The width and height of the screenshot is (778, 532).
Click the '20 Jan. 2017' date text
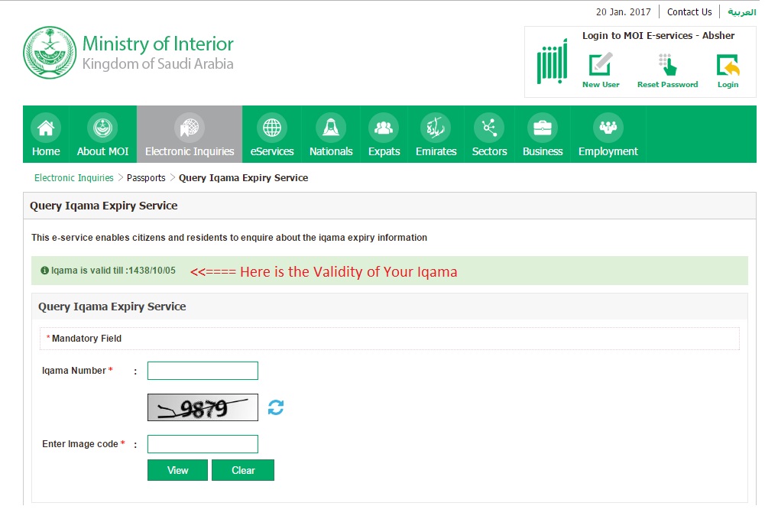623,12
